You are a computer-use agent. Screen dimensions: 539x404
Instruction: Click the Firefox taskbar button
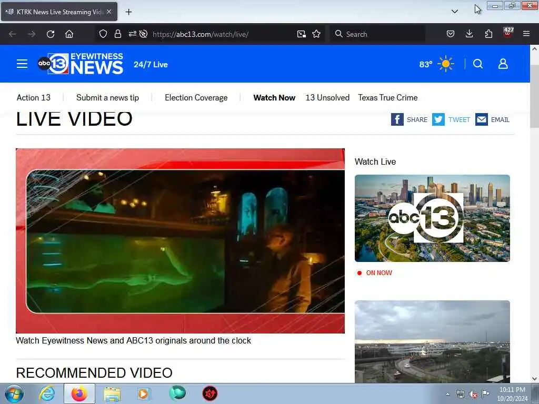(x=79, y=393)
